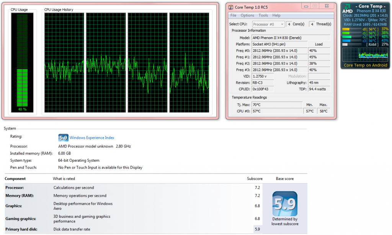Click the VID field '1.2750 v' in Core Temp

(x=263, y=76)
